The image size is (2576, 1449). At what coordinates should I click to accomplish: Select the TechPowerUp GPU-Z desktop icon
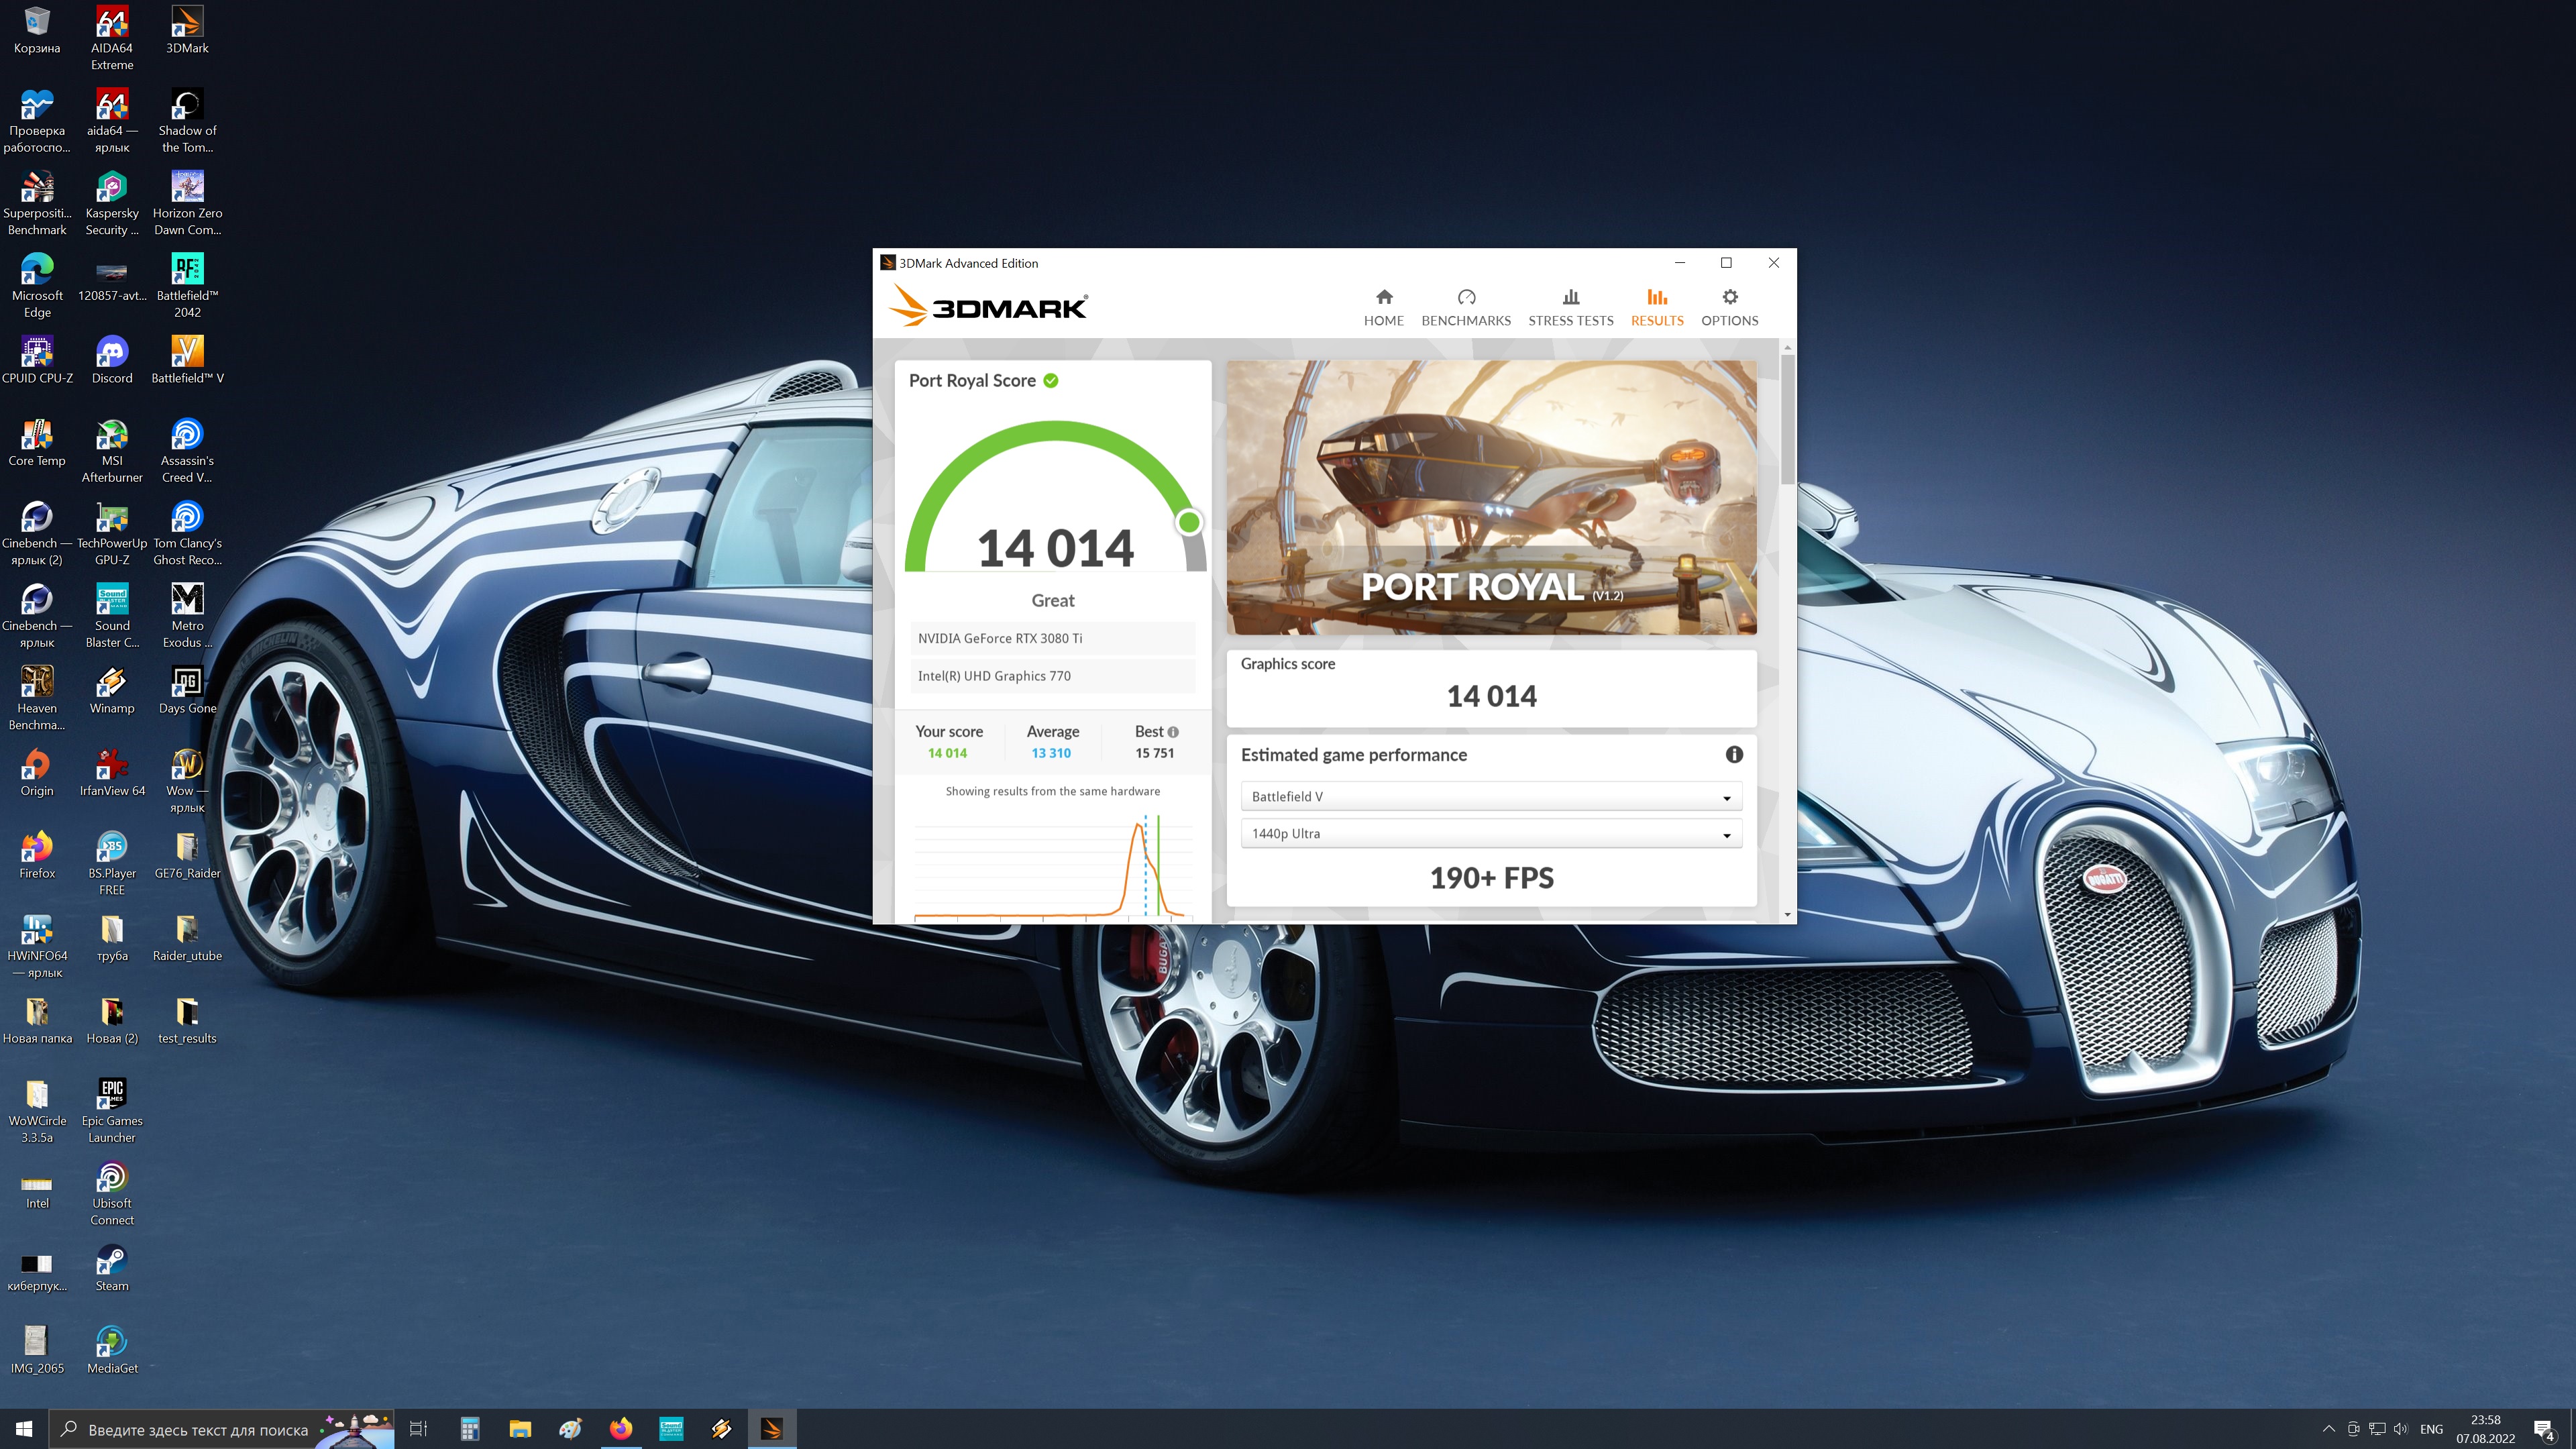click(x=112, y=534)
